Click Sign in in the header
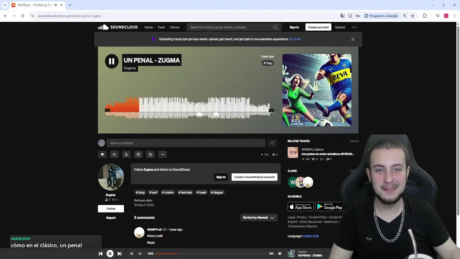The height and width of the screenshot is (259, 460). 294,27
